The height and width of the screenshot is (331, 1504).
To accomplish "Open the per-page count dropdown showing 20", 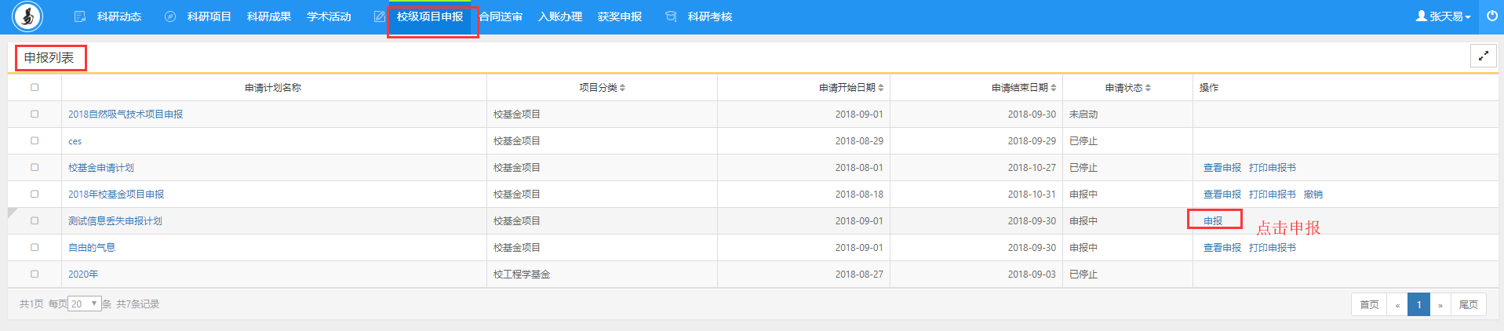I will [84, 304].
